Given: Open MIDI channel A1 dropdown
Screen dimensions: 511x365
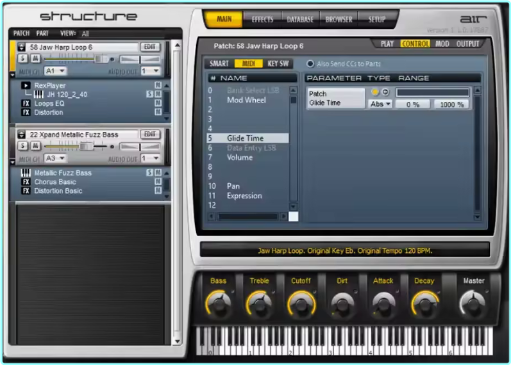Looking at the screenshot, I should 54,70.
